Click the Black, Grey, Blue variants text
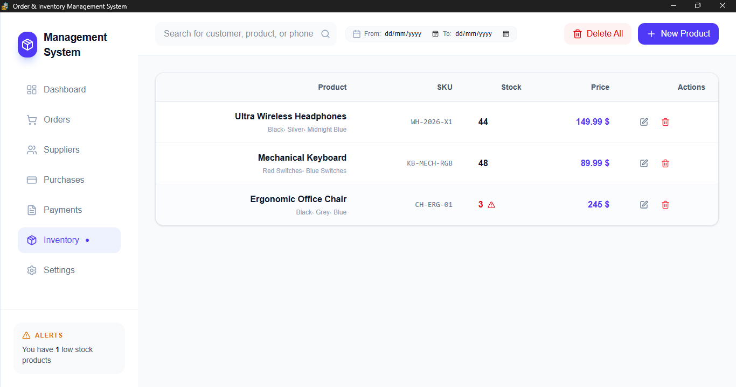 321,213
